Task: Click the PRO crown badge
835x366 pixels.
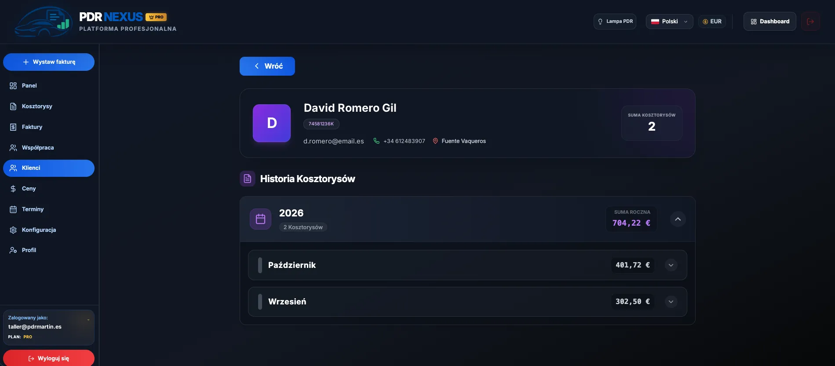Action: 156,17
